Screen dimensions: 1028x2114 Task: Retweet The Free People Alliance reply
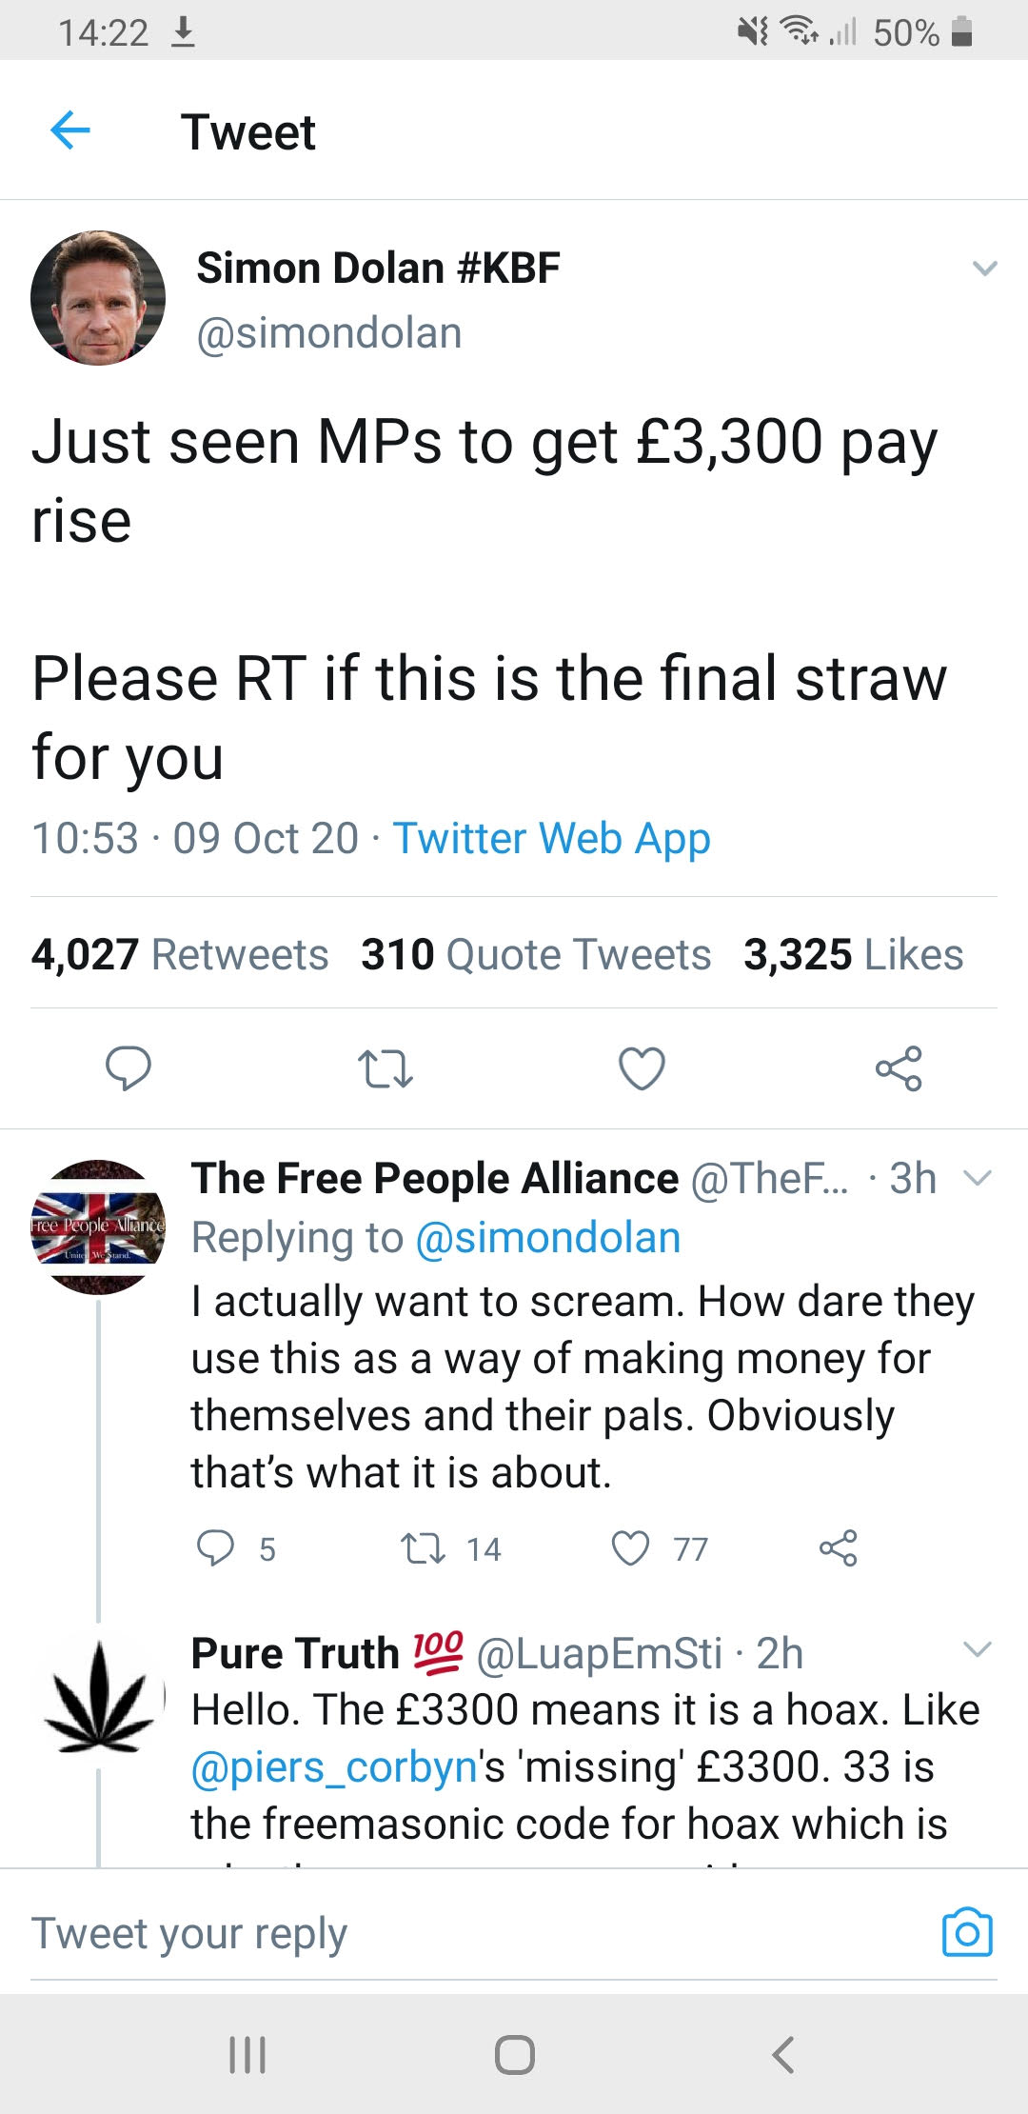coord(423,1548)
